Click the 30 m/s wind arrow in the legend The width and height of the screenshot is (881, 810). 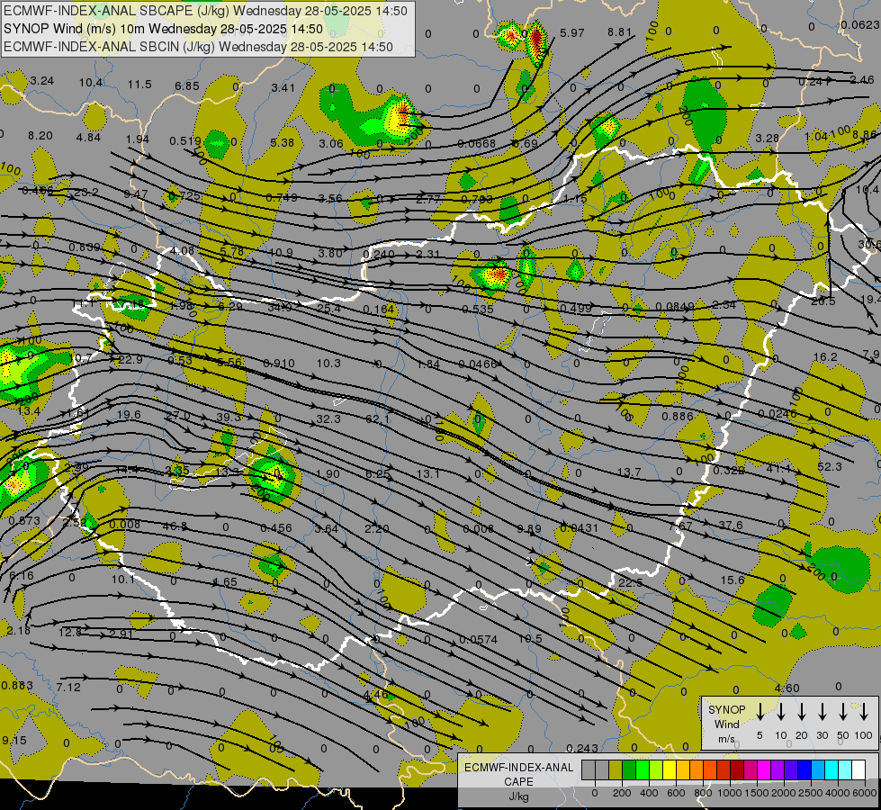[x=822, y=712]
